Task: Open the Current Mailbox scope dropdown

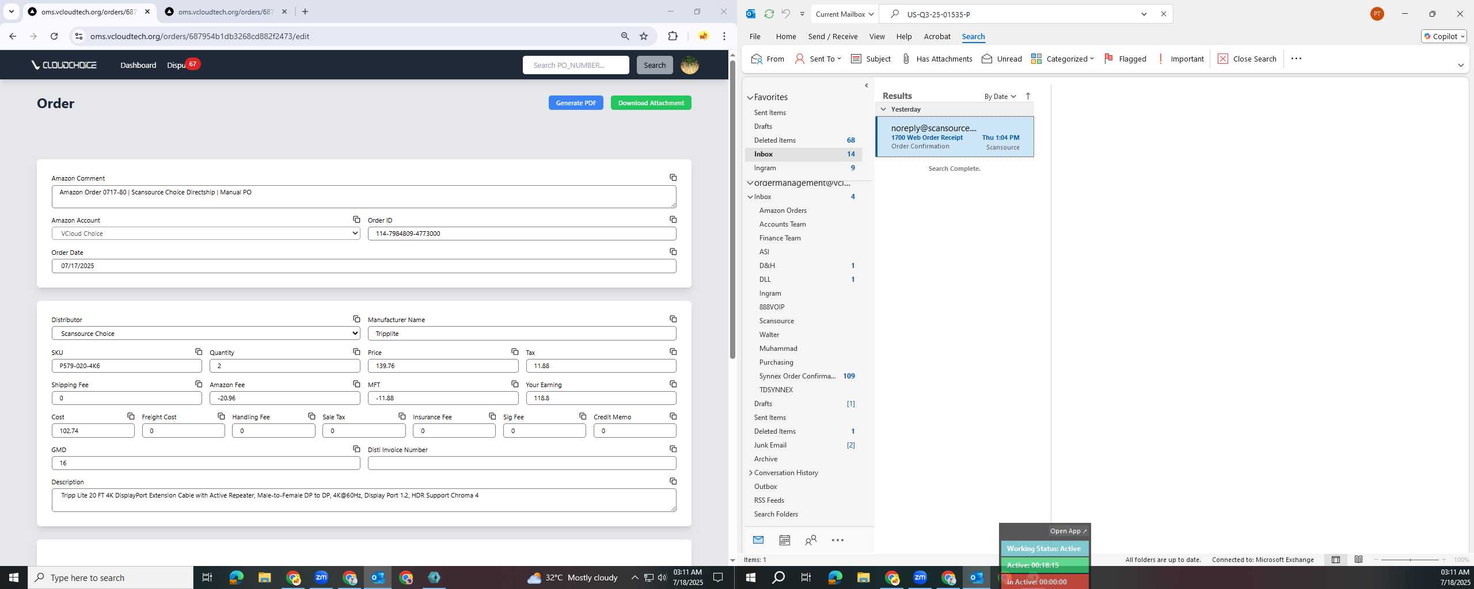Action: pyautogui.click(x=845, y=14)
